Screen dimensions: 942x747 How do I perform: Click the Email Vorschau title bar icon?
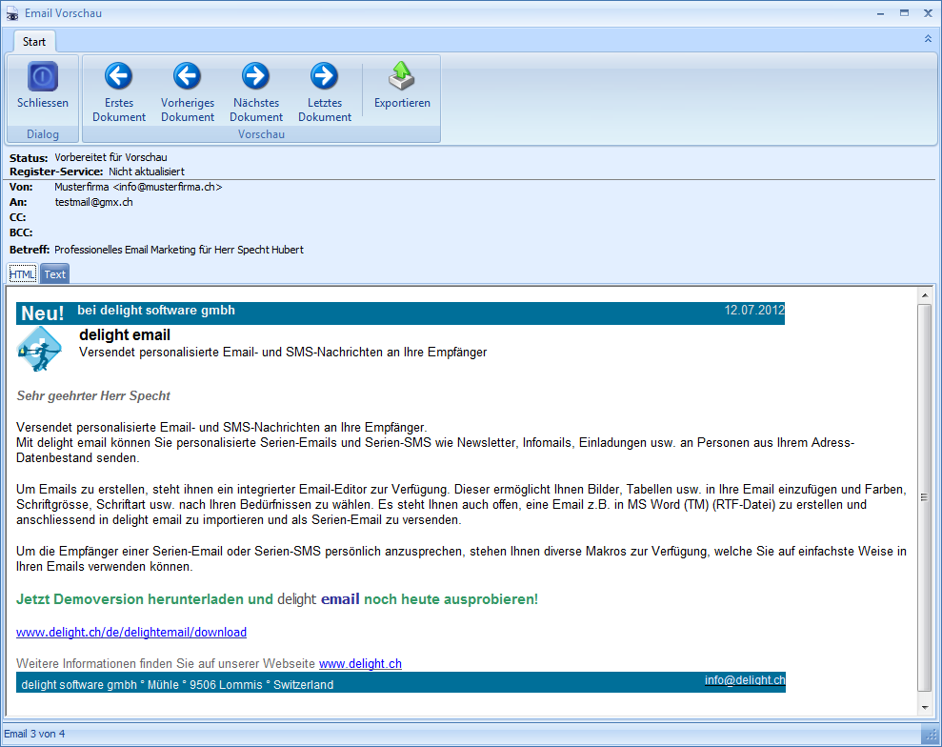point(12,12)
